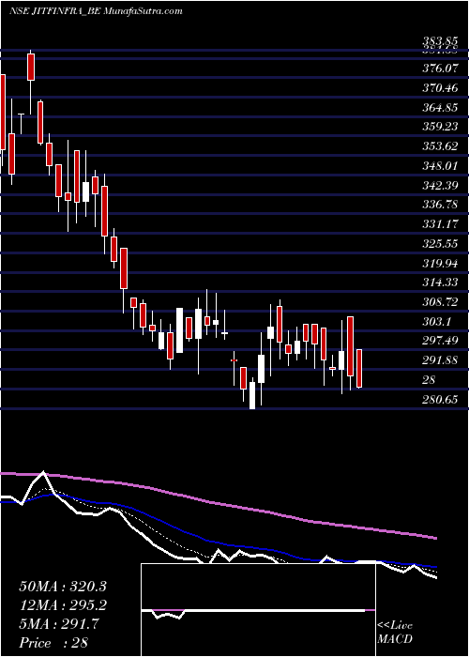Click the 297.49 price level label

pos(440,341)
